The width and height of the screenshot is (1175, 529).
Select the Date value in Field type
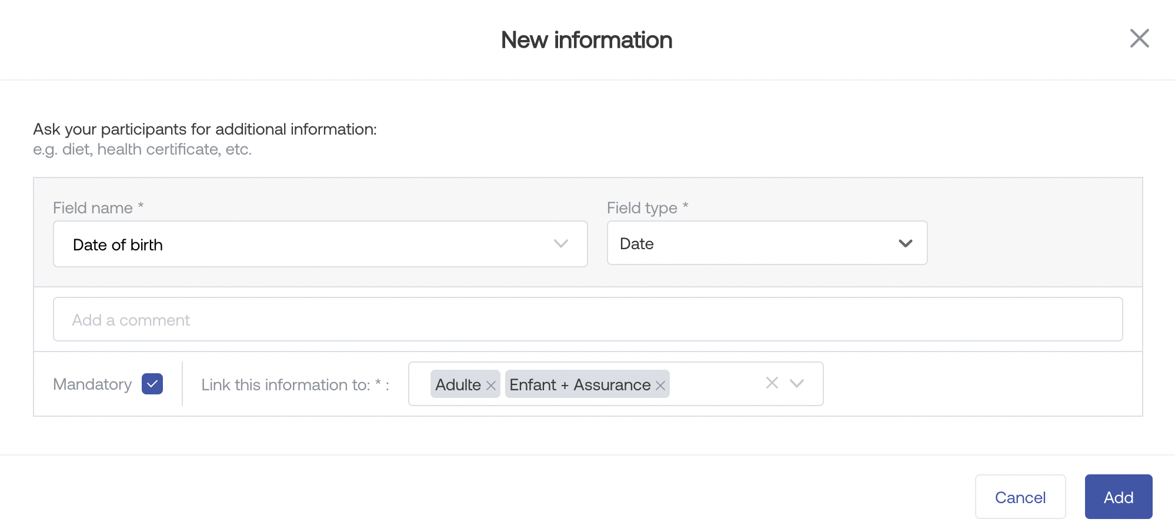tap(637, 244)
